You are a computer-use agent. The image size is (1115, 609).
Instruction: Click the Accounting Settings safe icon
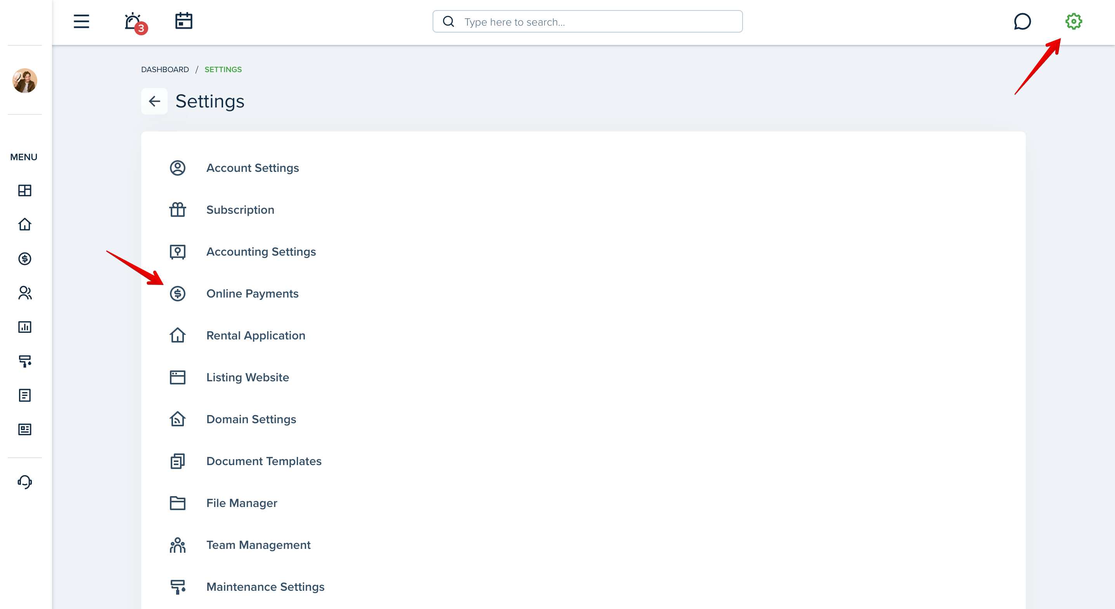tap(177, 252)
